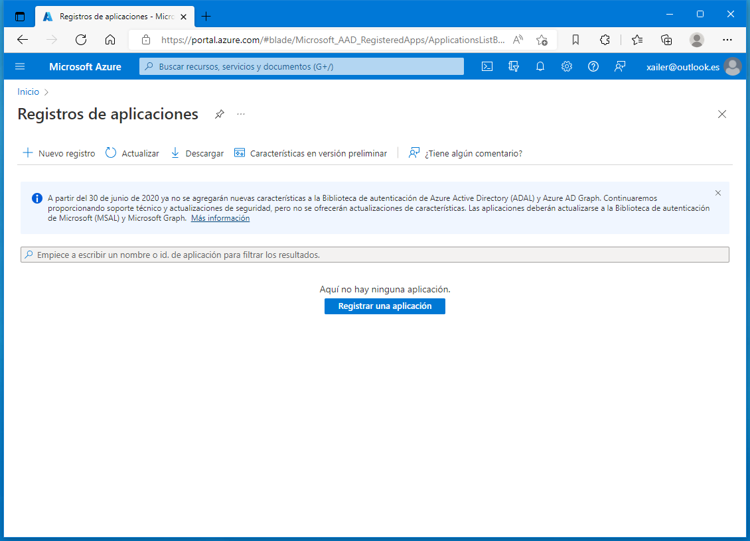
Task: Click the address bar URL
Action: tap(333, 40)
